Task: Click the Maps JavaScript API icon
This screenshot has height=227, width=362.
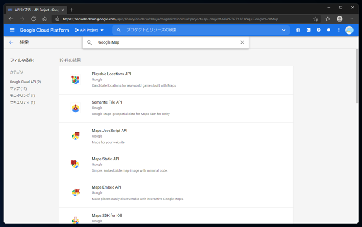Action: pos(75,136)
